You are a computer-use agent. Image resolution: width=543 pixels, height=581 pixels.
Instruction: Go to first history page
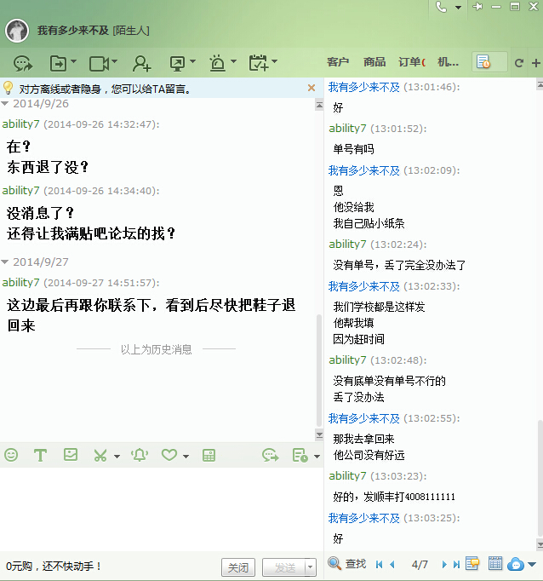pyautogui.click(x=379, y=565)
